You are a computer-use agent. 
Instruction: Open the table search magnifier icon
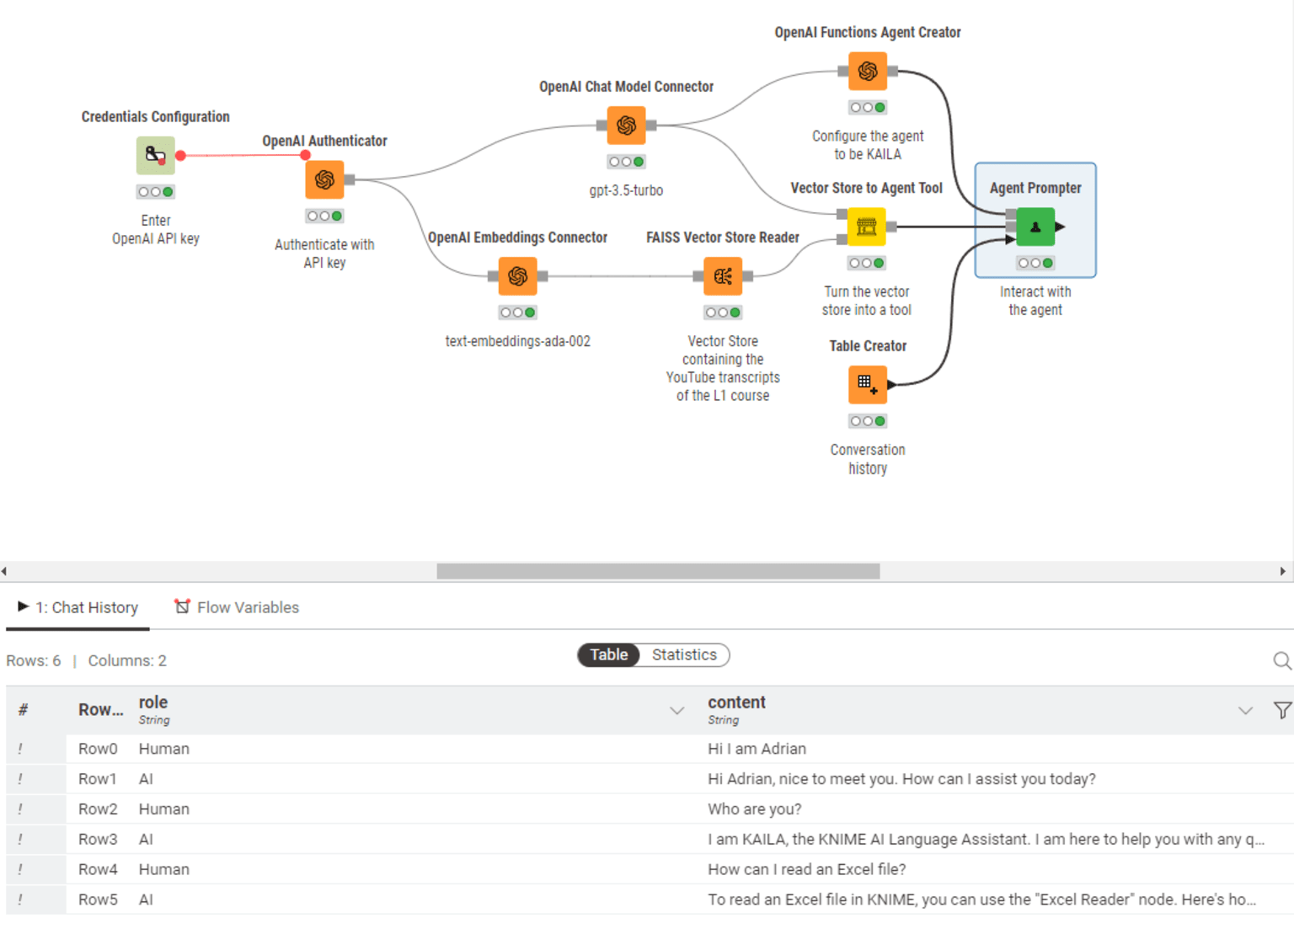pos(1282,661)
